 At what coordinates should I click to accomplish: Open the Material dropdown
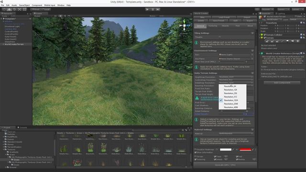click(x=236, y=134)
